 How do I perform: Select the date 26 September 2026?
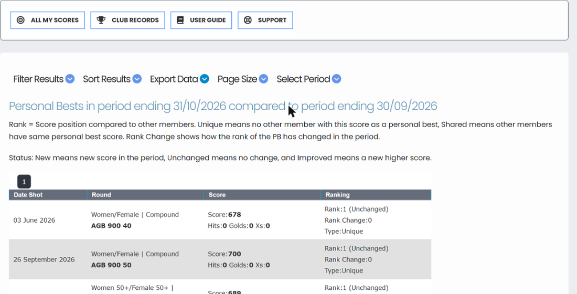(x=44, y=260)
